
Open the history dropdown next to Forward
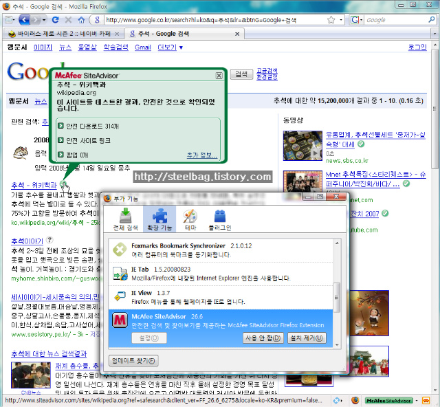click(x=44, y=20)
